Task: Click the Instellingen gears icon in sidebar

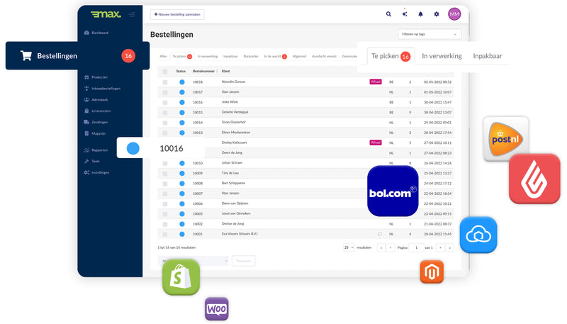Action: tap(86, 172)
